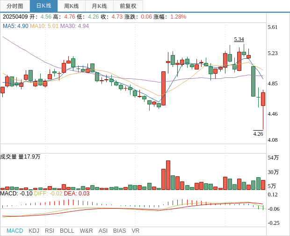
Task: Click the 4.26 low price label
Action: pyautogui.click(x=258, y=134)
